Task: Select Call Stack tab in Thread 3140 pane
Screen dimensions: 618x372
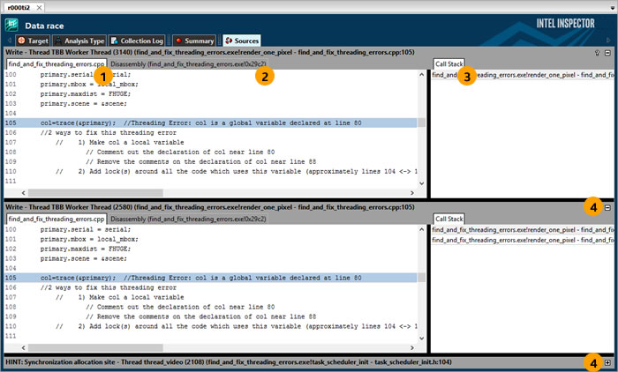Action: [x=448, y=63]
